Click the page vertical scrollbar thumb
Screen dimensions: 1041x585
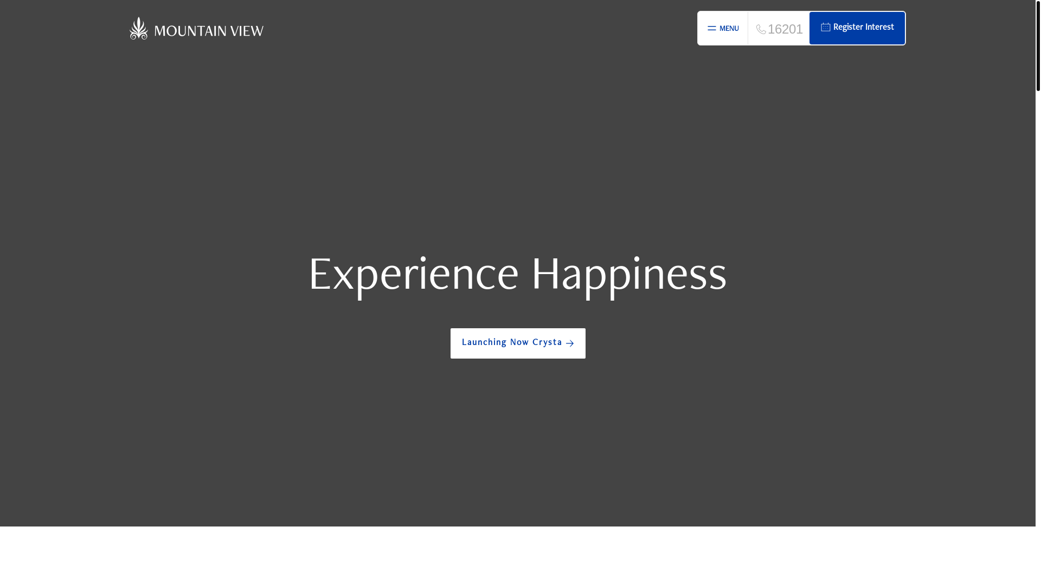[1038, 45]
